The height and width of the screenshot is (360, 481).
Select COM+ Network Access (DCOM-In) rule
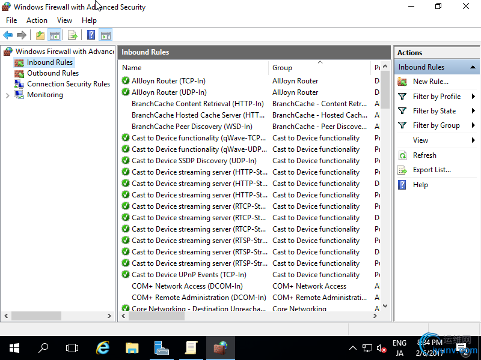[187, 286]
